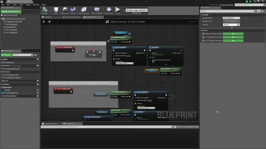Viewport: 266px width, 149px height.
Task: Click Find in CB toolbar icon
Action: tap(64, 10)
